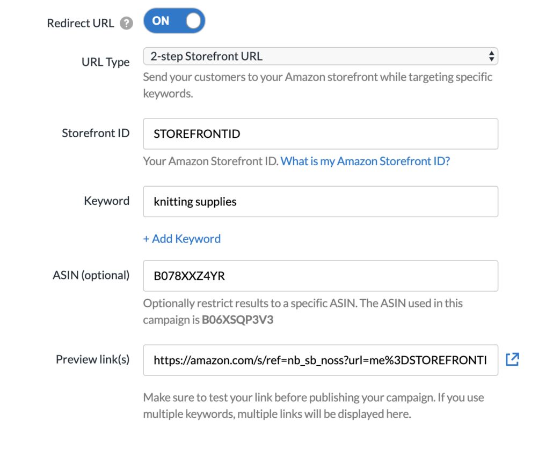Image resolution: width=553 pixels, height=451 pixels.
Task: Click the bold campaign ASIN B06XSQP3V3
Action: pos(237,320)
